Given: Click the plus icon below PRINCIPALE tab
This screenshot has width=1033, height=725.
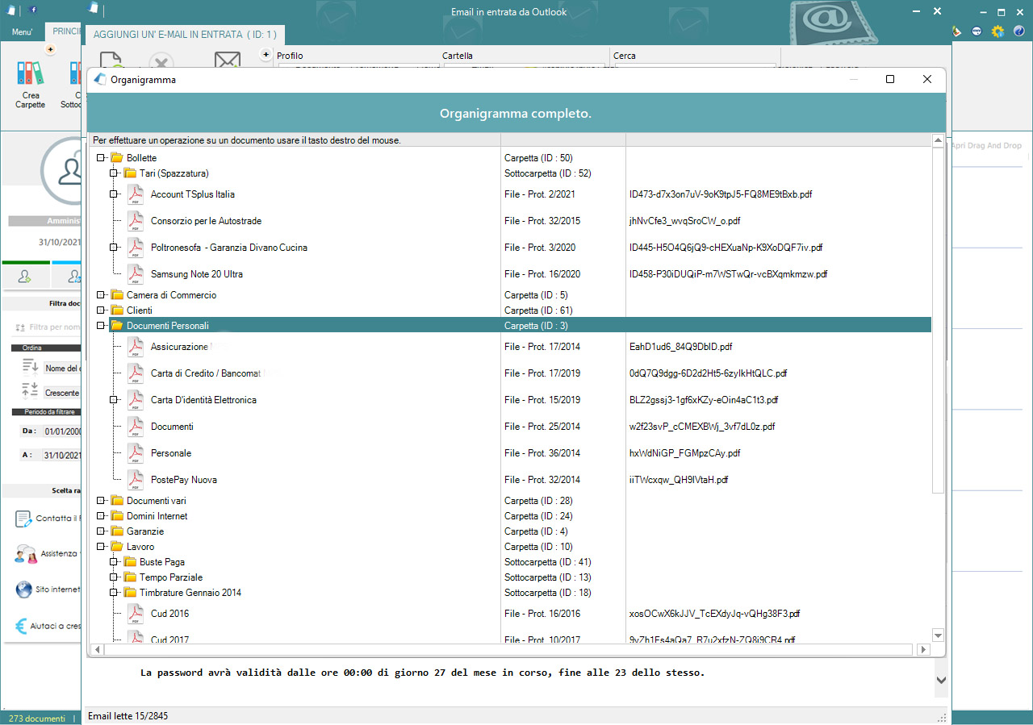Looking at the screenshot, I should [50, 50].
